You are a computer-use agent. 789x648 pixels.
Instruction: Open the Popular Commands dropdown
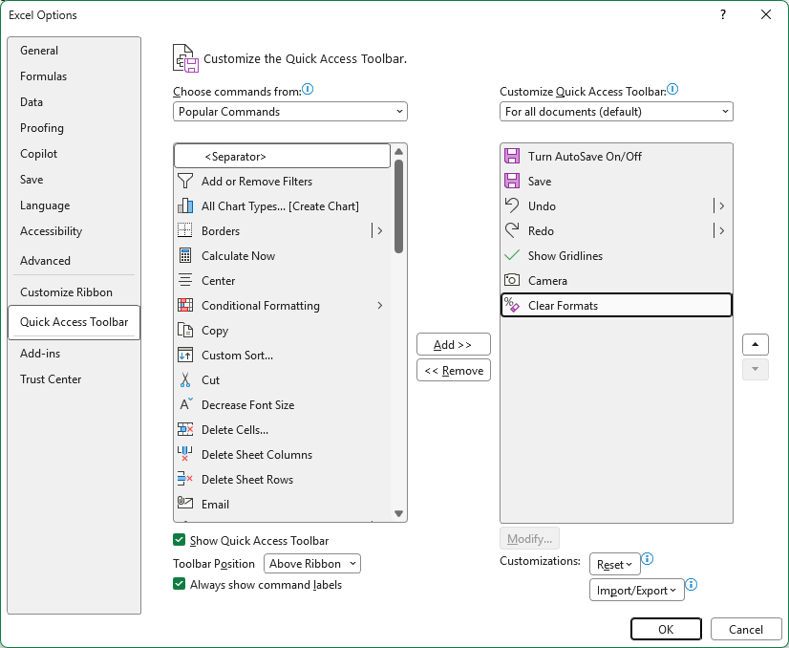pos(289,111)
